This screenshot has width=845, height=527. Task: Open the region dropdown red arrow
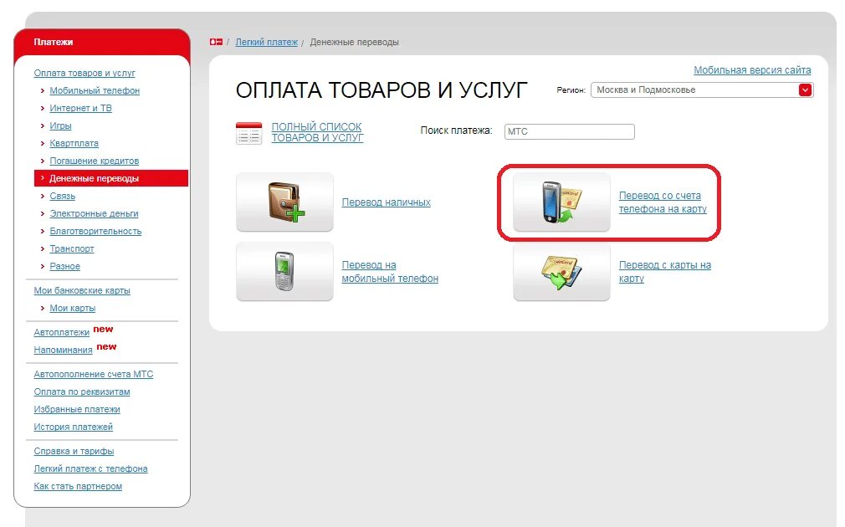tap(805, 90)
